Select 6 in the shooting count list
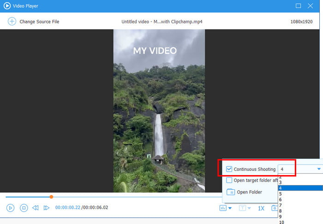 (281, 200)
